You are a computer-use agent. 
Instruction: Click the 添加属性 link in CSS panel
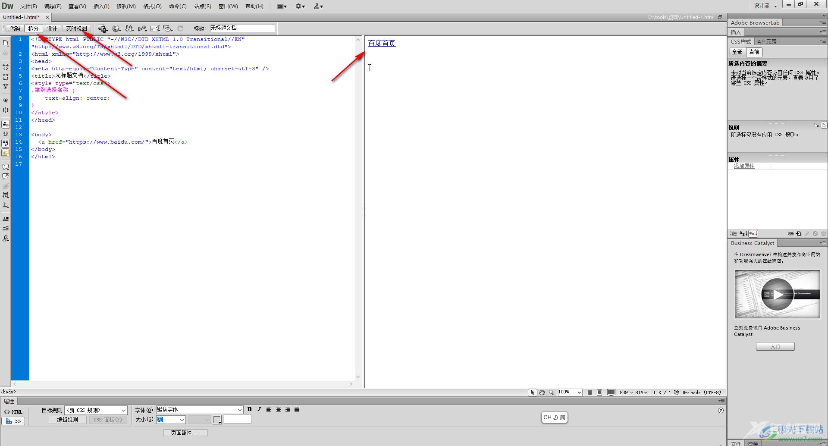click(744, 166)
